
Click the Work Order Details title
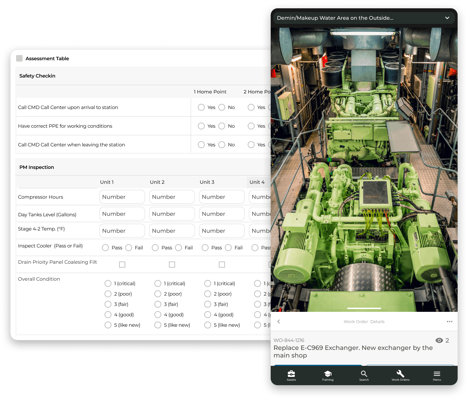pos(364,322)
